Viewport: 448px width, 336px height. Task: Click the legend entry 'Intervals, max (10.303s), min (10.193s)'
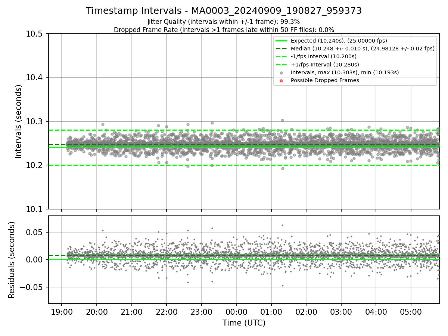[345, 72]
